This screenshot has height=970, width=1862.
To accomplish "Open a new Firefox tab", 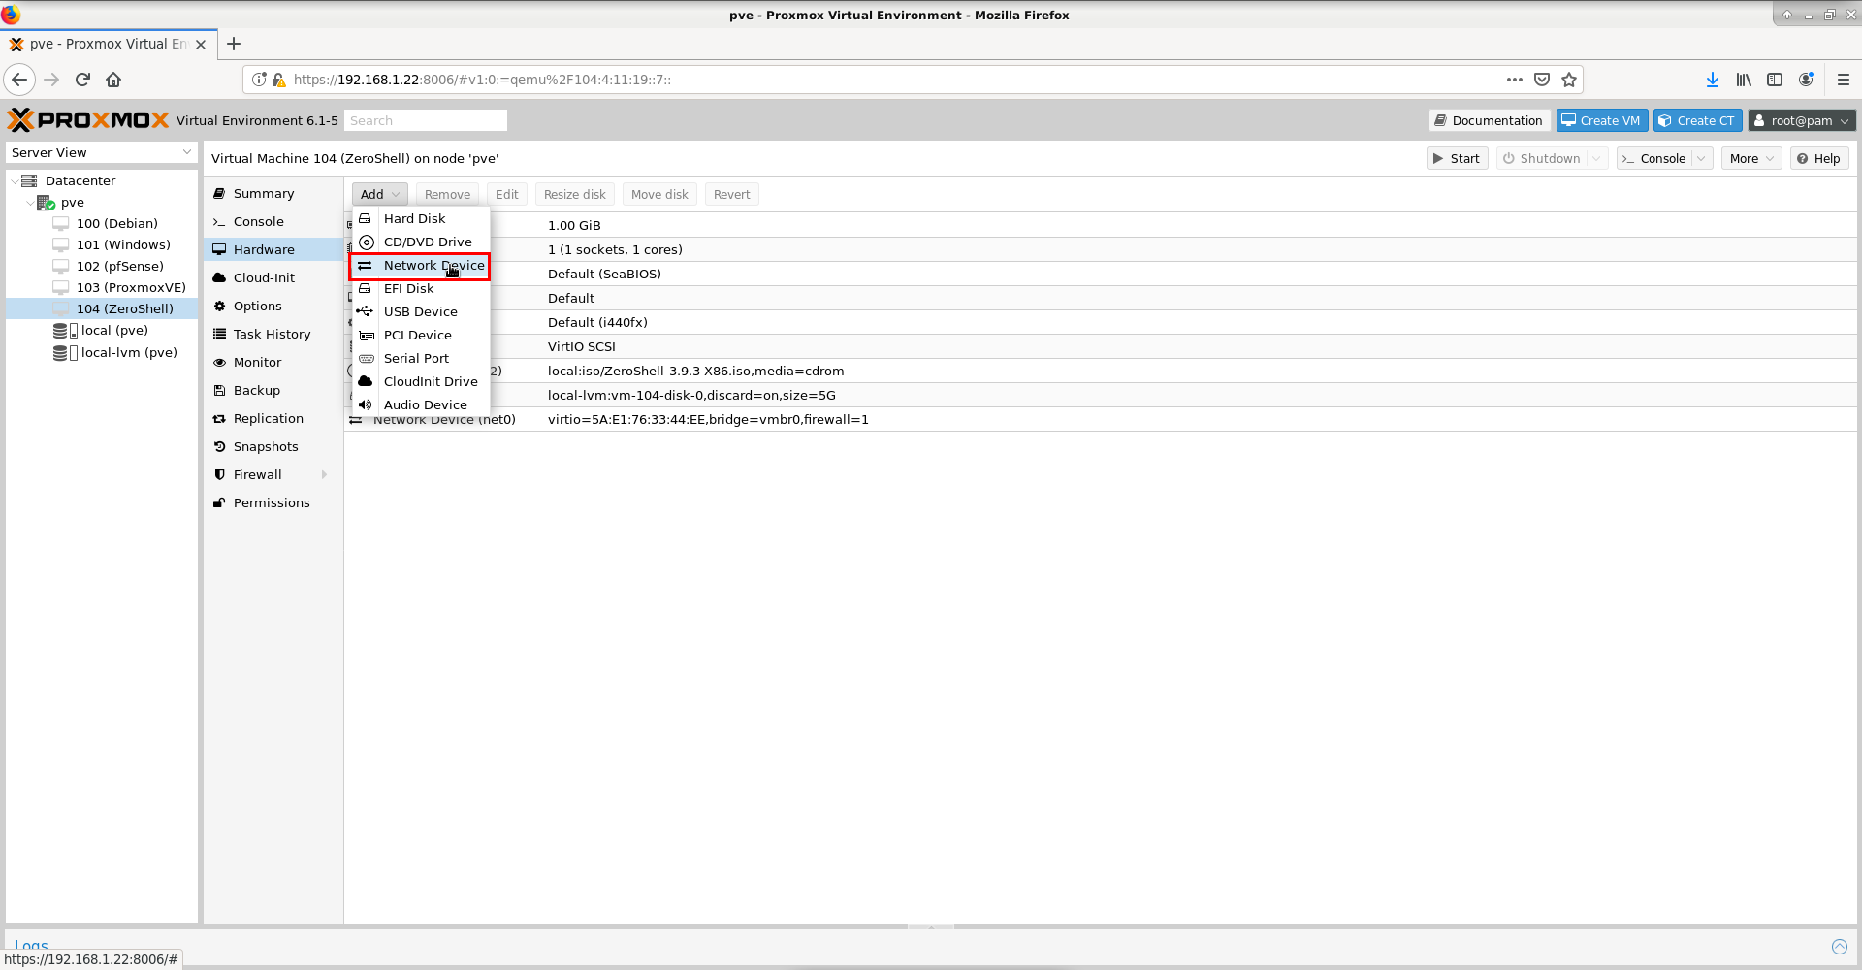I will point(234,44).
